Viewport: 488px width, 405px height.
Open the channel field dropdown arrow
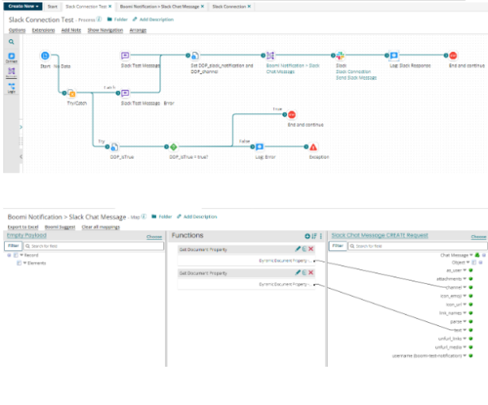[x=464, y=287]
